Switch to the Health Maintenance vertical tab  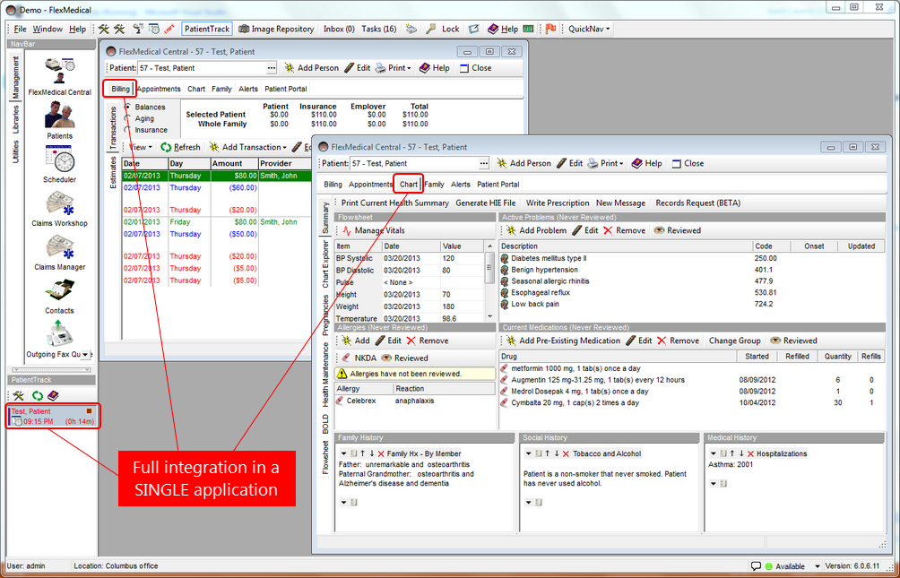[x=325, y=375]
